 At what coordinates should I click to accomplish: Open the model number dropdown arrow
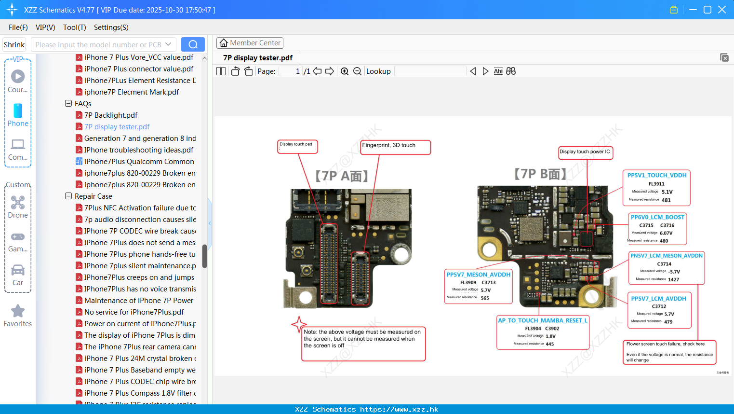pyautogui.click(x=168, y=44)
